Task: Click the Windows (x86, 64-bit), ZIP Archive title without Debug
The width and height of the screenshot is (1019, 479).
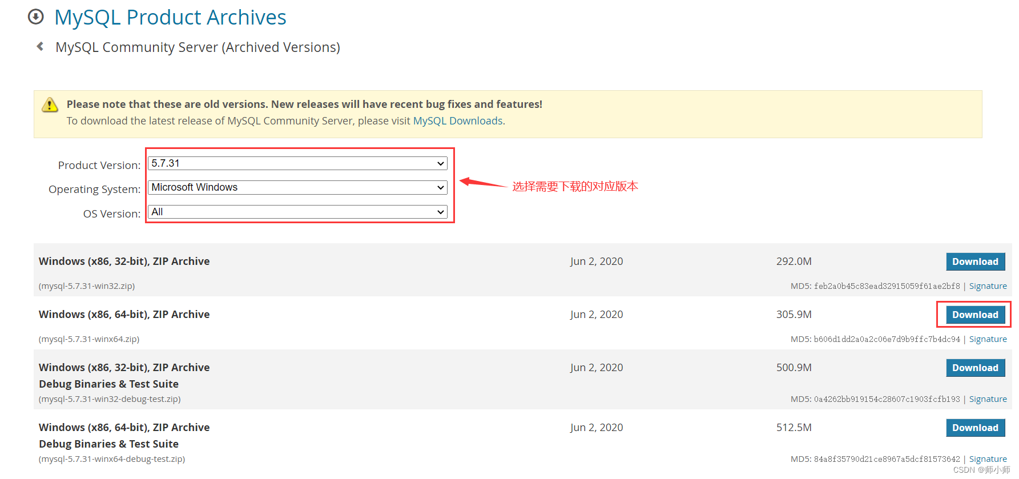Action: (124, 315)
